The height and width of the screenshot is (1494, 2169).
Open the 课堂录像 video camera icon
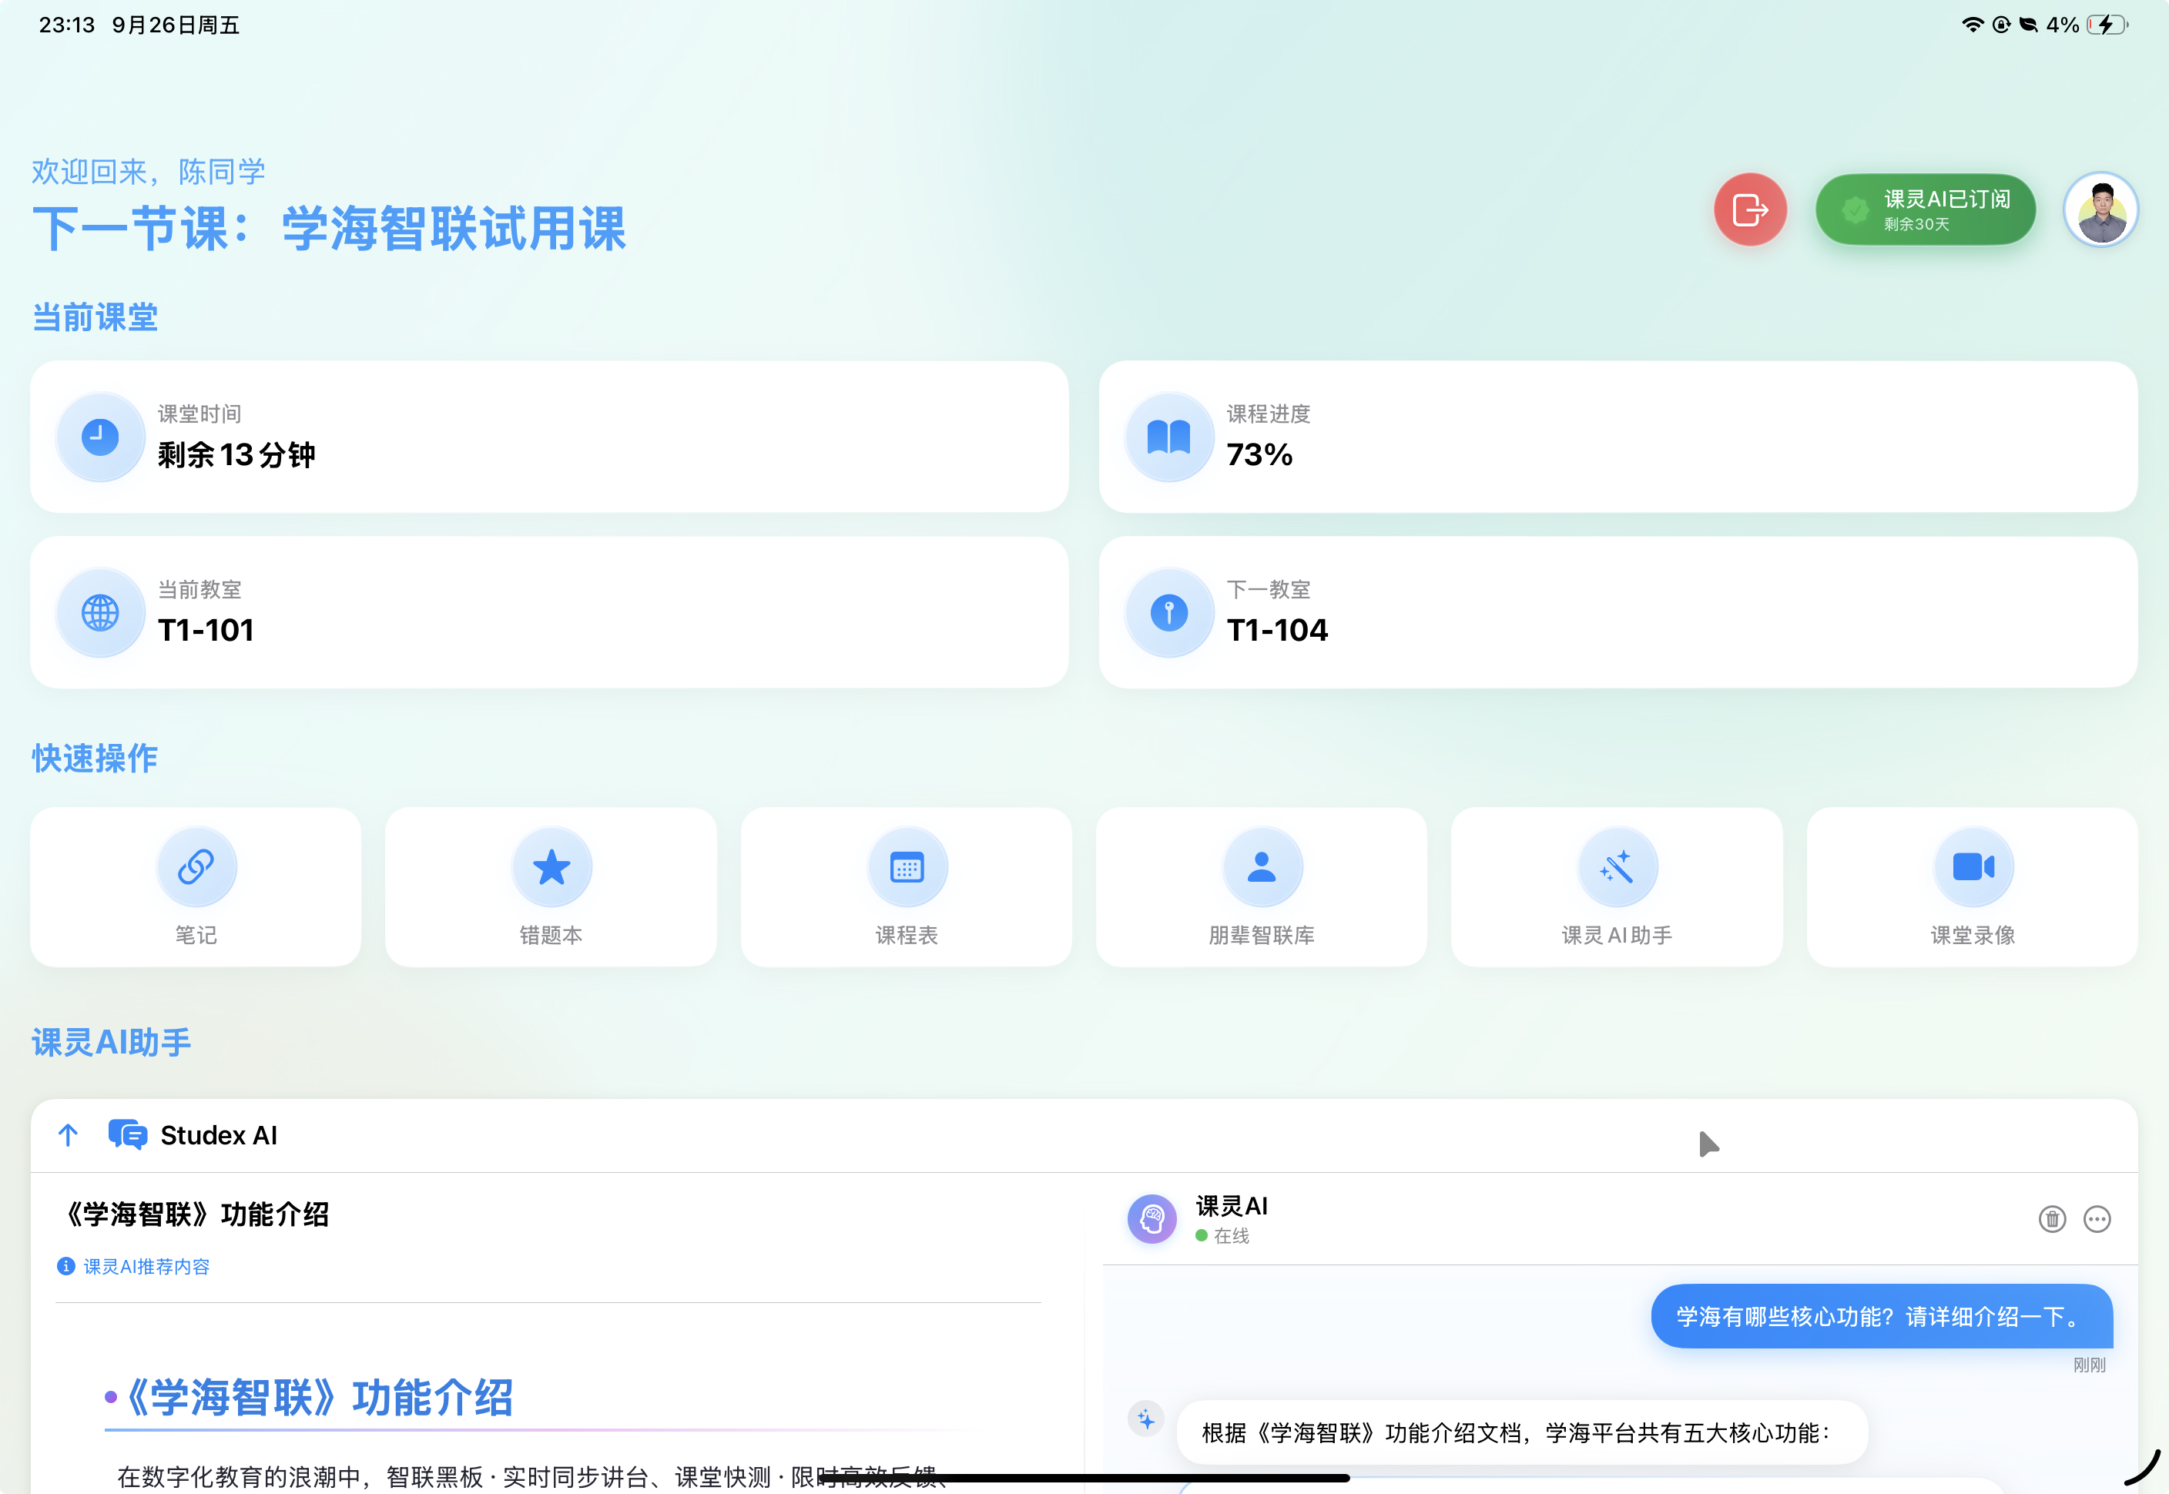click(x=1973, y=867)
